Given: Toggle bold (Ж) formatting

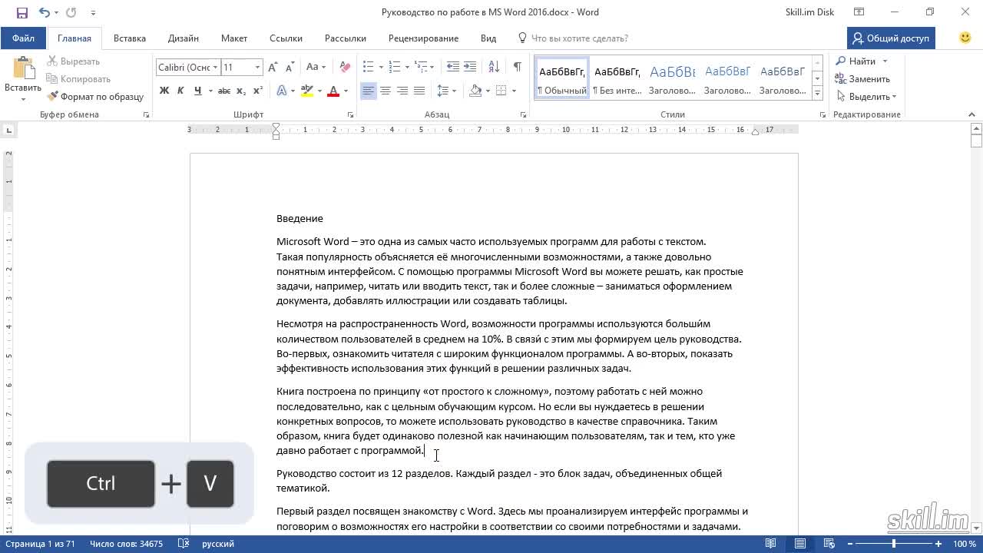Looking at the screenshot, I should [x=164, y=91].
